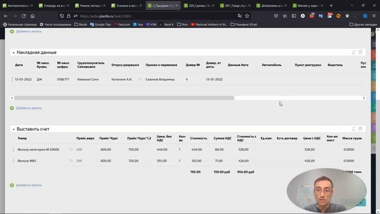Image resolution: width=380 pixels, height=214 pixels.
Task: Open a new browser tab with plus
Action: pos(331,5)
